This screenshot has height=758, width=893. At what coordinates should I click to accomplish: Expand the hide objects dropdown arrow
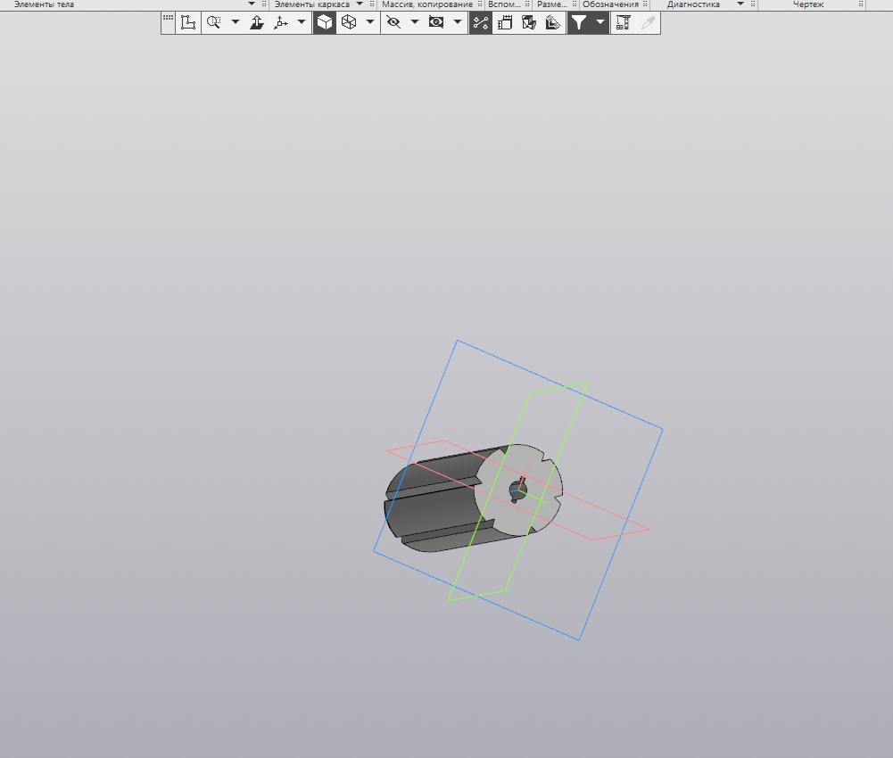(415, 22)
